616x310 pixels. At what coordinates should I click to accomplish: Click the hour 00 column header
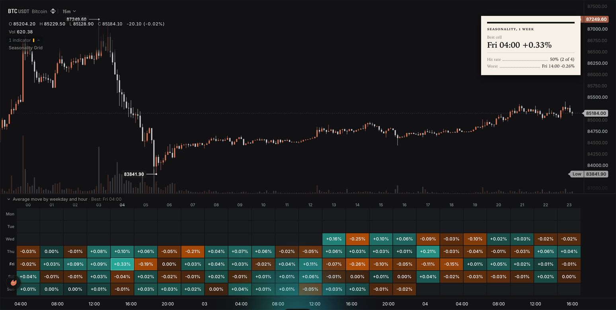tap(28, 205)
